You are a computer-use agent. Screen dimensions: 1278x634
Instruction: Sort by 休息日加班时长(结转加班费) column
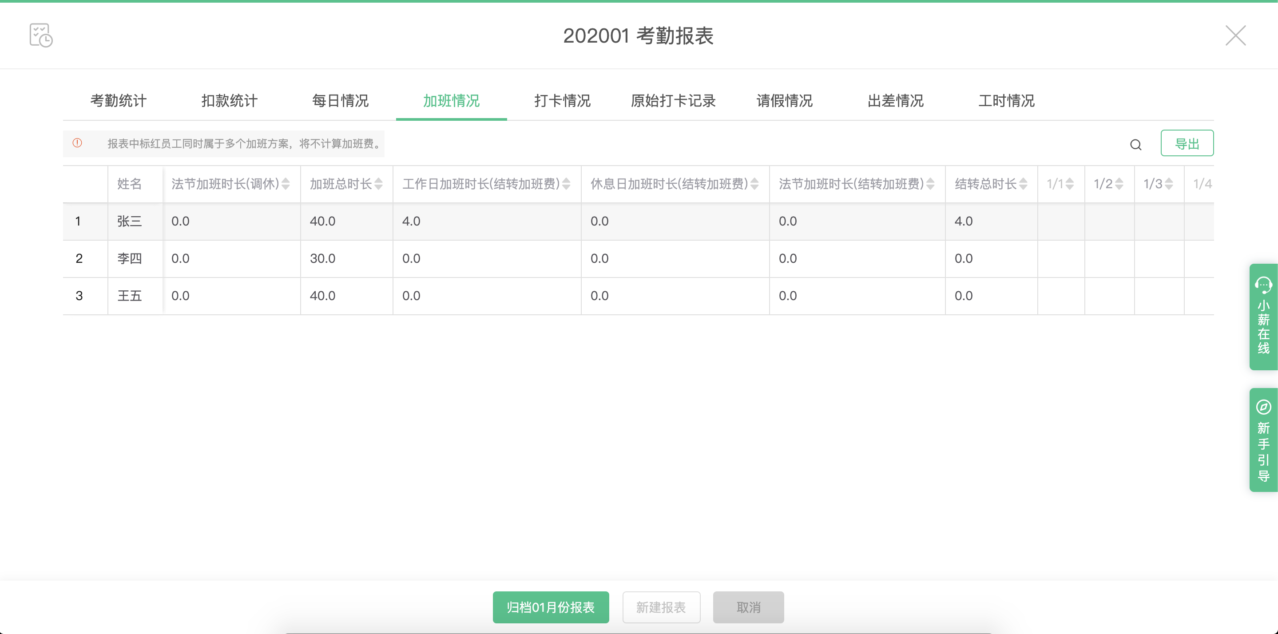(x=754, y=184)
